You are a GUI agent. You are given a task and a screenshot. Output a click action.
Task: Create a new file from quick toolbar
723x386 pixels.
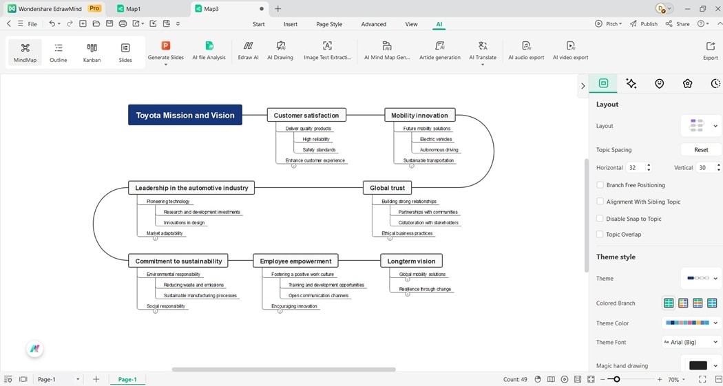83,23
